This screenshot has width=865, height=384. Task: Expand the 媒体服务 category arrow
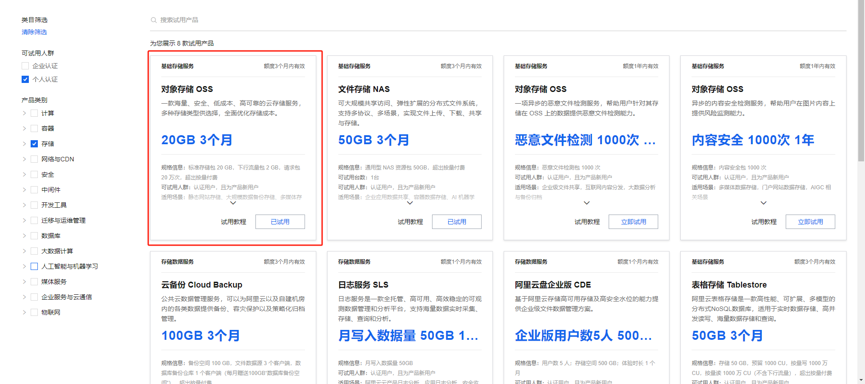pyautogui.click(x=24, y=282)
